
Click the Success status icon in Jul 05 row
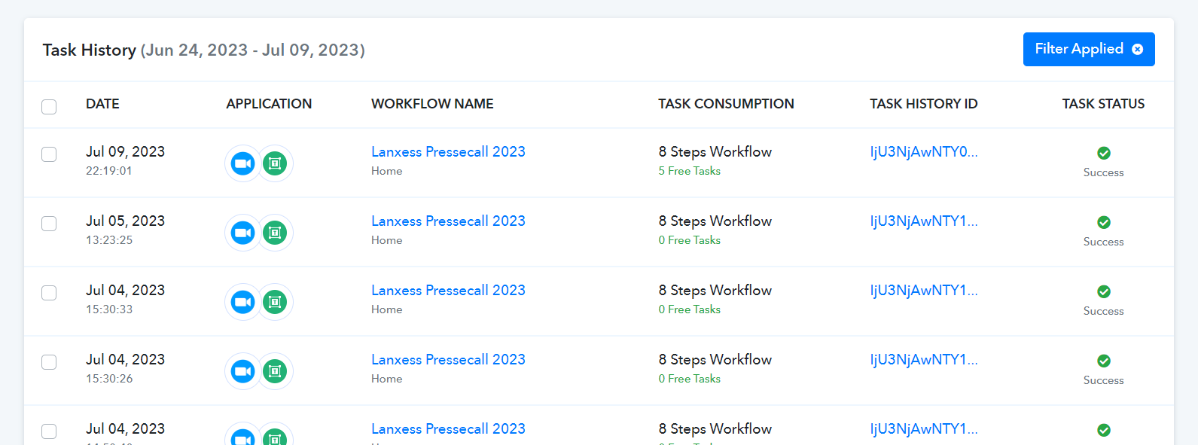(1104, 222)
